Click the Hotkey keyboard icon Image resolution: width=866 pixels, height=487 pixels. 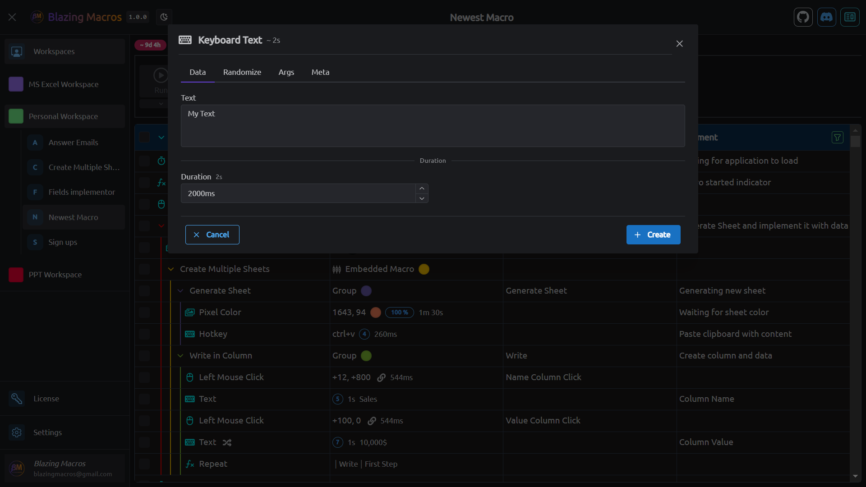(190, 334)
